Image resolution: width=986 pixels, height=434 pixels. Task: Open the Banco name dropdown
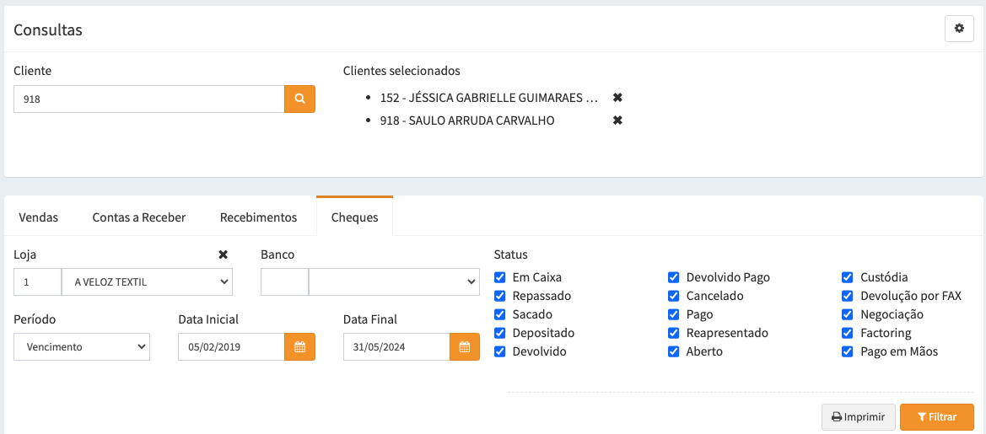point(394,282)
